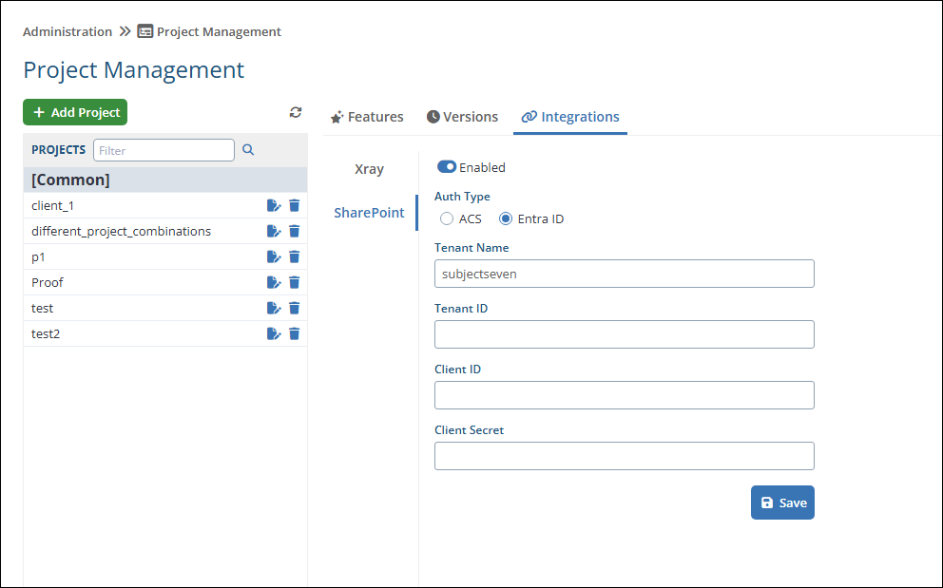Delete the p1 project
This screenshot has height=588, width=943.
point(295,256)
